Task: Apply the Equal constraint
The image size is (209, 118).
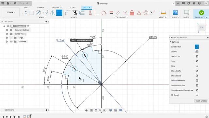Action: pyautogui.click(x=111, y=13)
